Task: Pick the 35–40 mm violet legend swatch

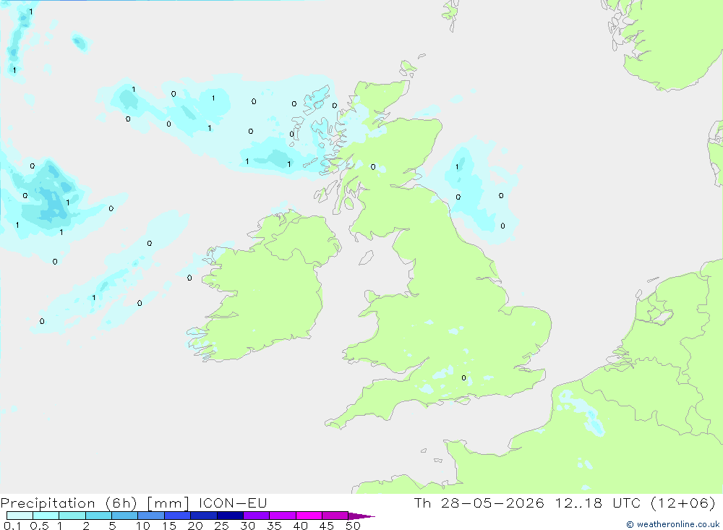Action: (x=283, y=516)
